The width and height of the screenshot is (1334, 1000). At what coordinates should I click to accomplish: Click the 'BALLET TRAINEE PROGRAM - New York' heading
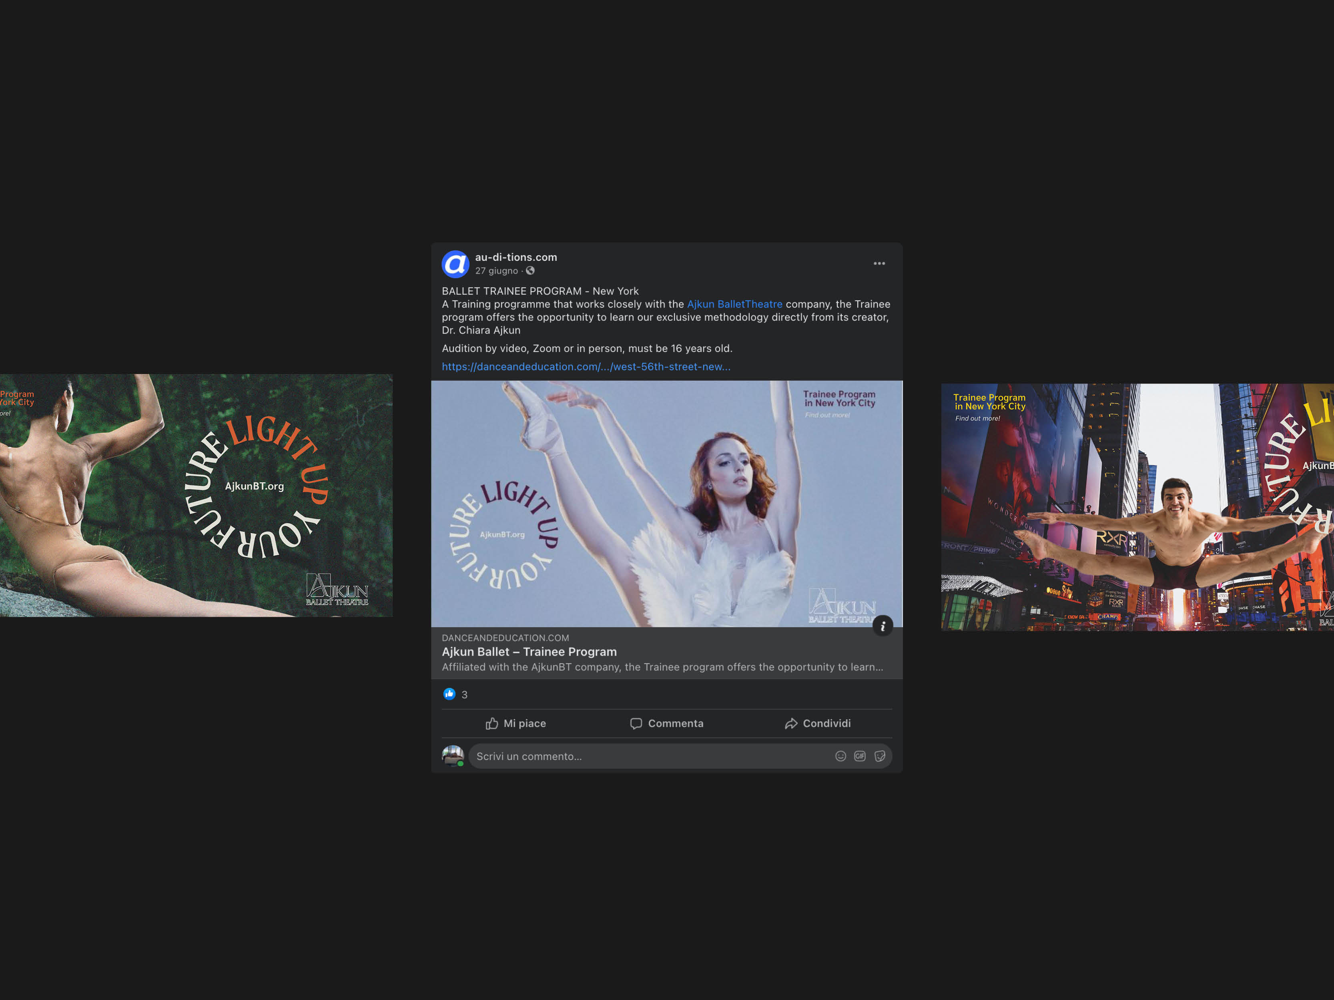pos(540,291)
